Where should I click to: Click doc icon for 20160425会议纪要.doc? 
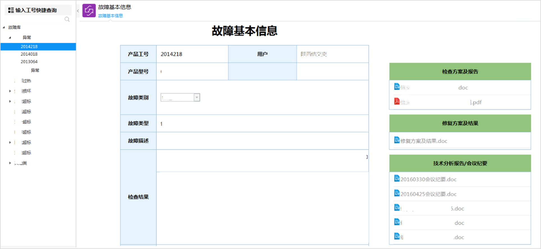click(397, 193)
